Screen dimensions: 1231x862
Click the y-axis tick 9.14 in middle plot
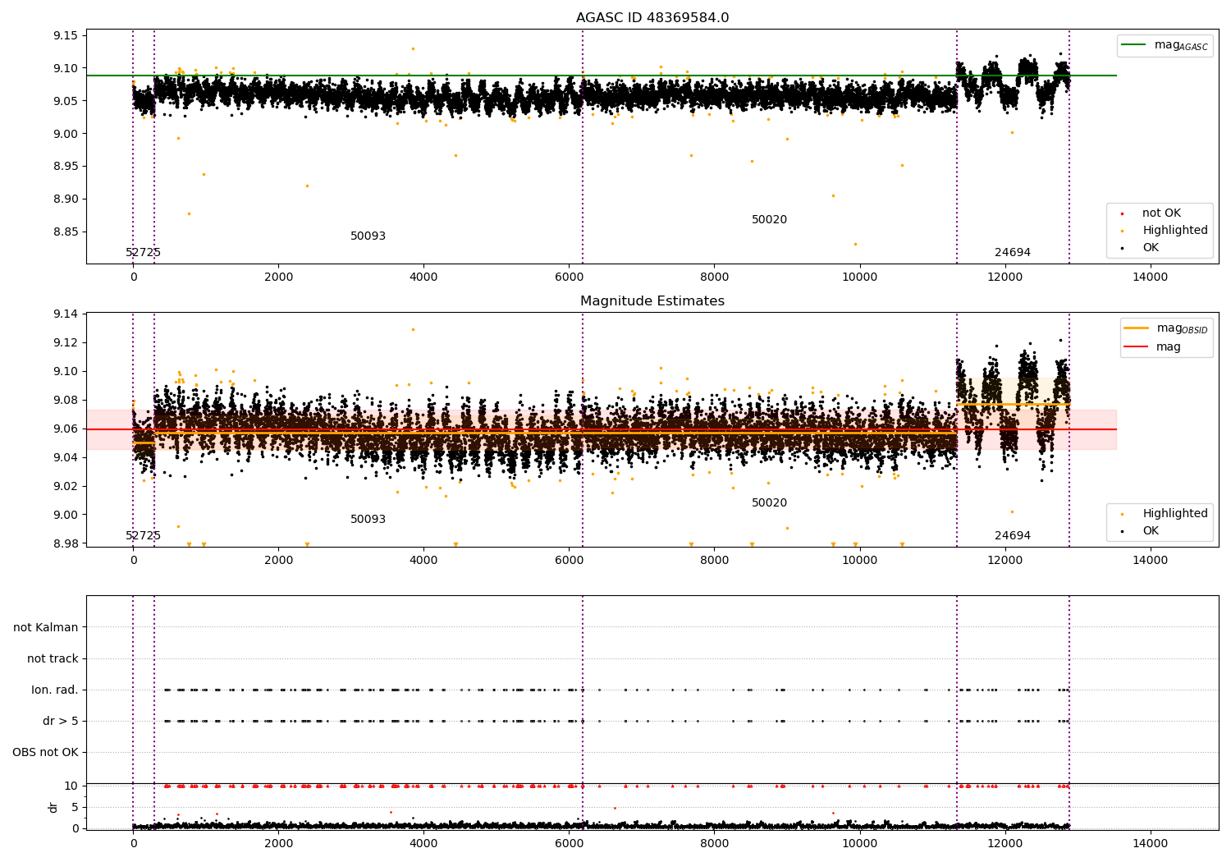(x=66, y=314)
